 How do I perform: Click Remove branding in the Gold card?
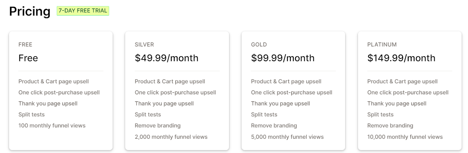(274, 126)
